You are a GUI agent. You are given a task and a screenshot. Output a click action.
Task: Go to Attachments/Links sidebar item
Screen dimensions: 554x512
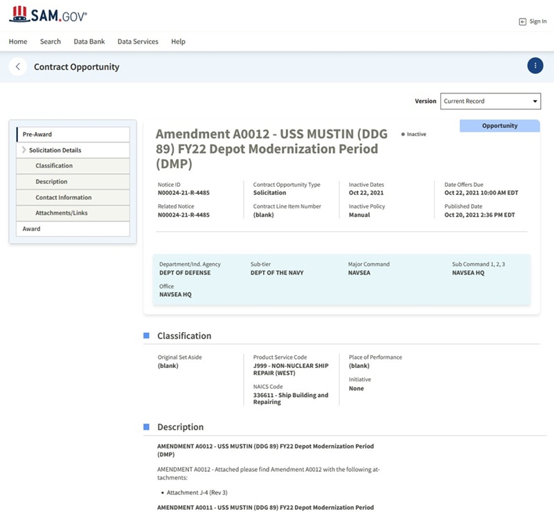pos(62,213)
